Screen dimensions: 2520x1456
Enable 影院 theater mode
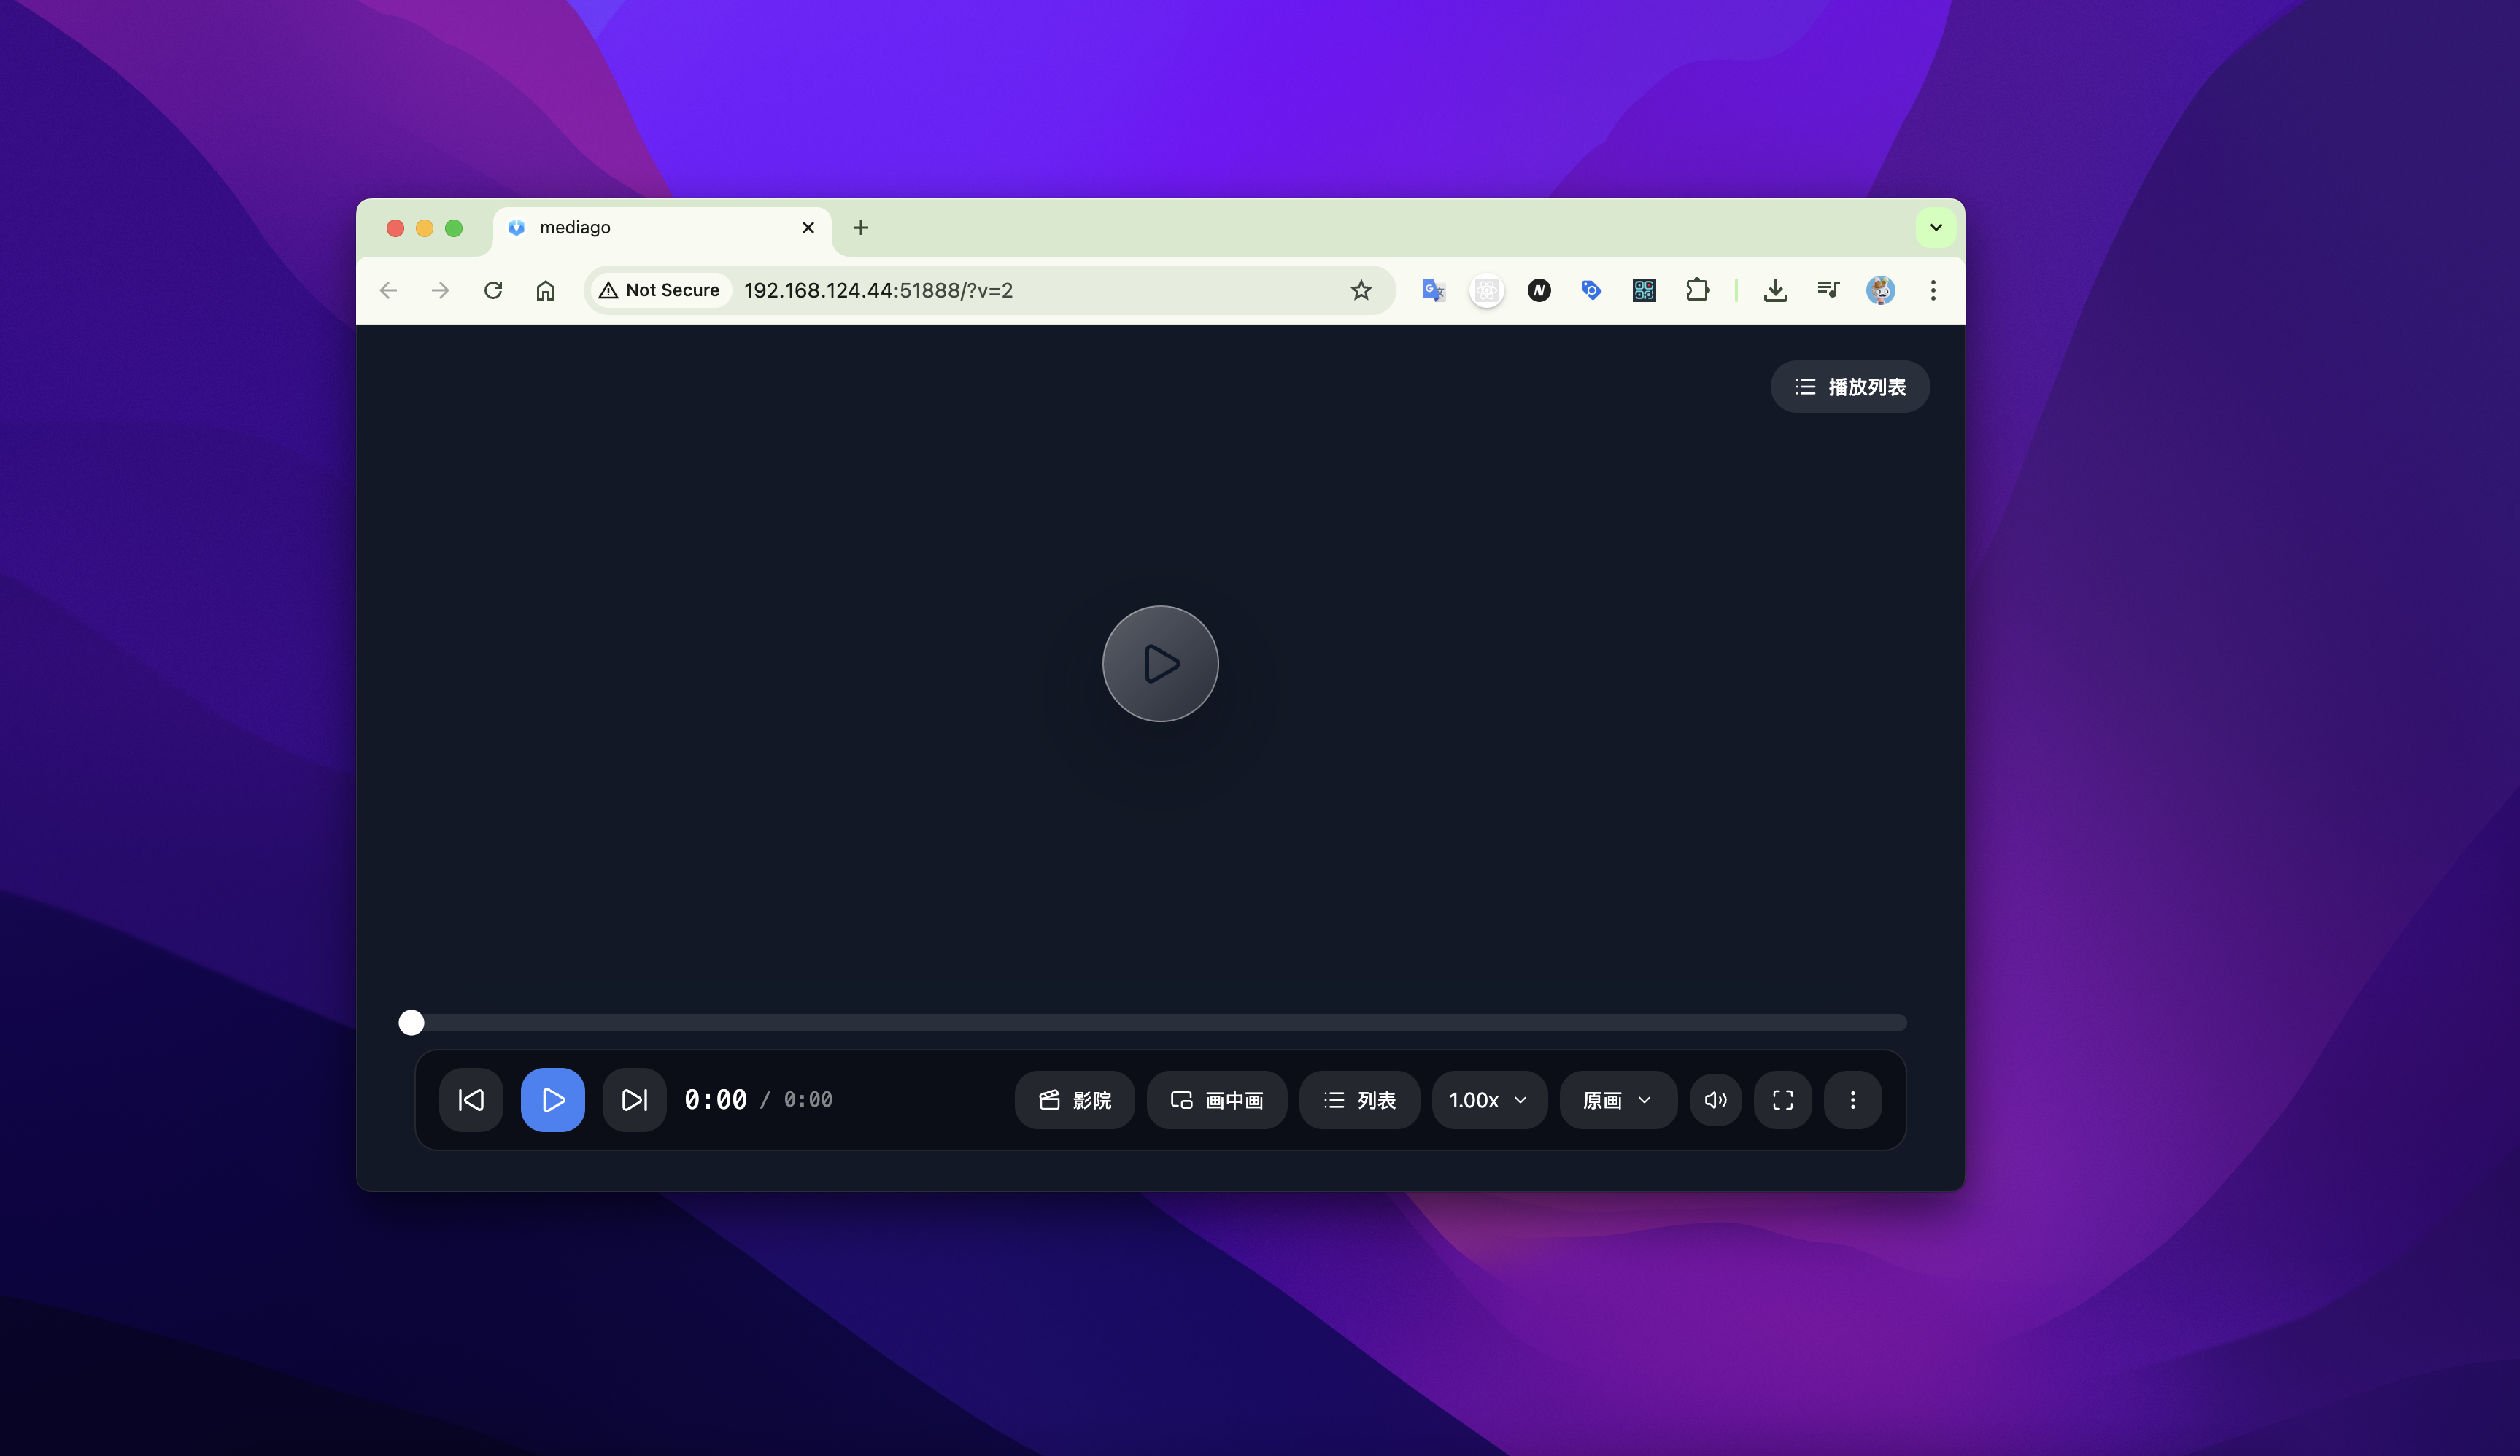[x=1075, y=1099]
